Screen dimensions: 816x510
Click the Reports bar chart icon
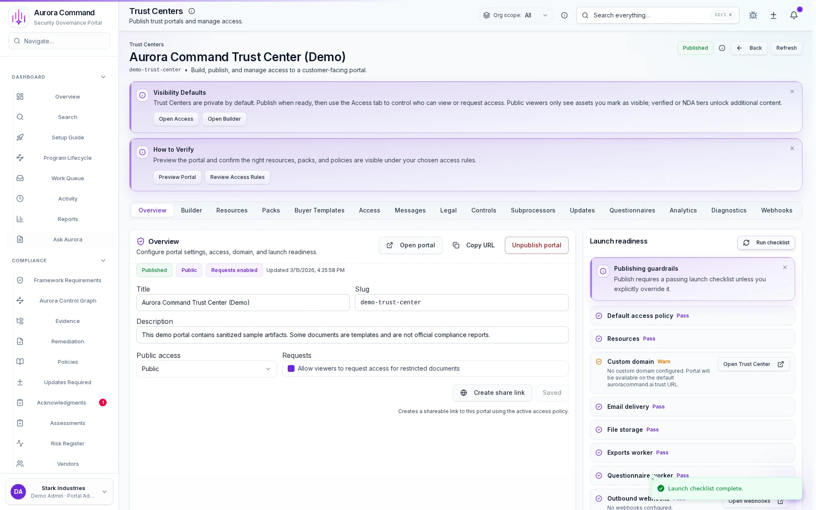20,219
